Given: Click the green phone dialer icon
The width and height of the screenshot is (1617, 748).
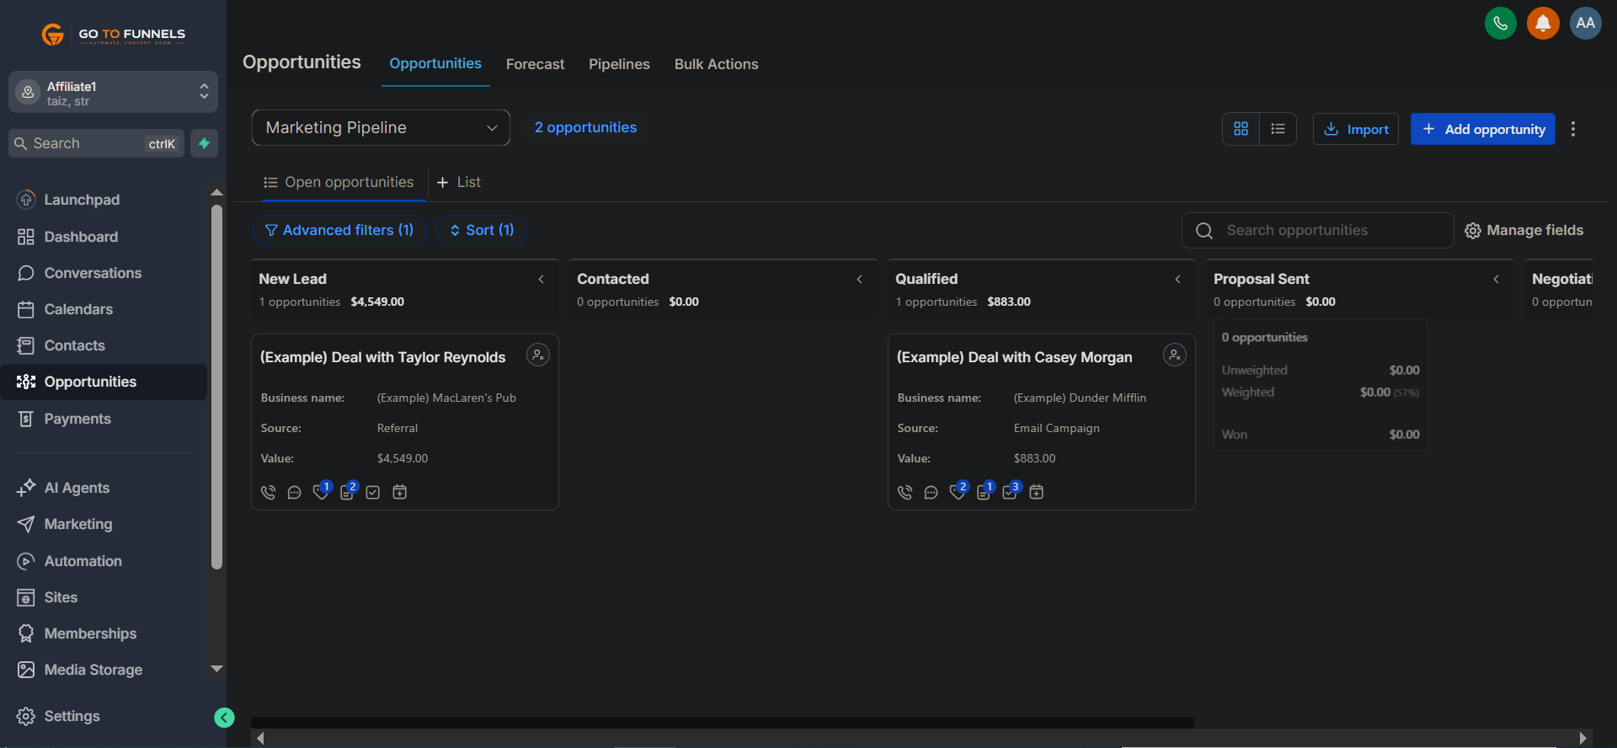Looking at the screenshot, I should [x=1500, y=23].
